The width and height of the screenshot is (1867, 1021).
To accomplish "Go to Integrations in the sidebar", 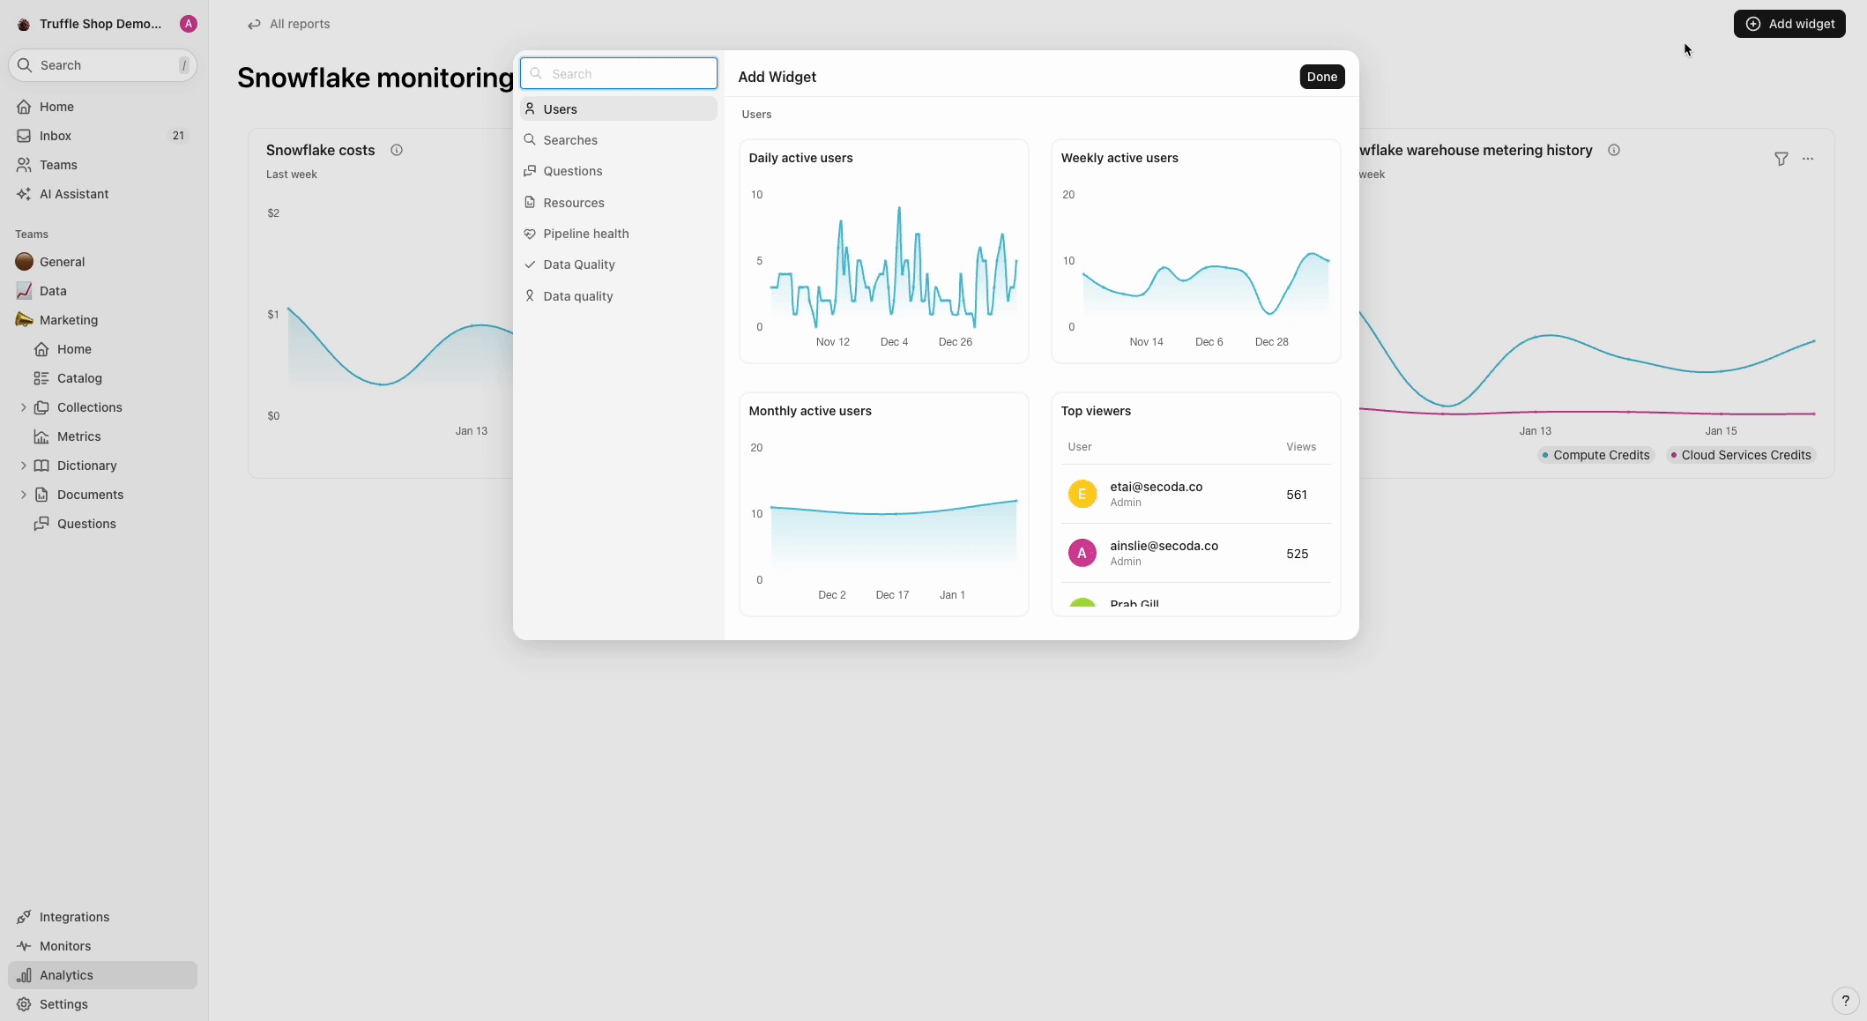I will 74,917.
